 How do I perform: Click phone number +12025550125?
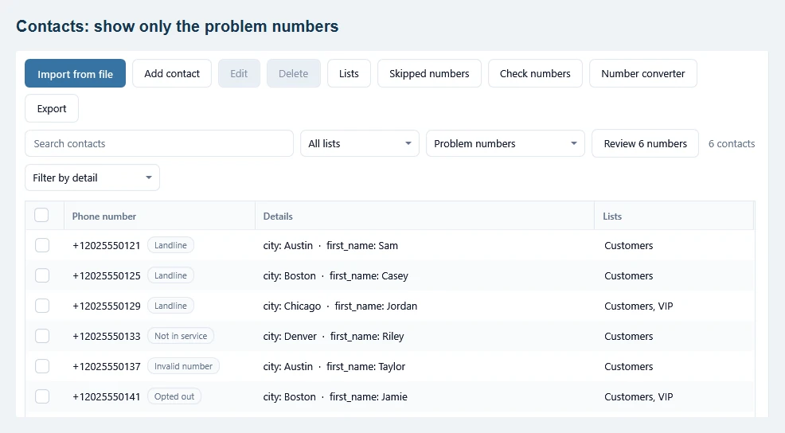pyautogui.click(x=107, y=275)
